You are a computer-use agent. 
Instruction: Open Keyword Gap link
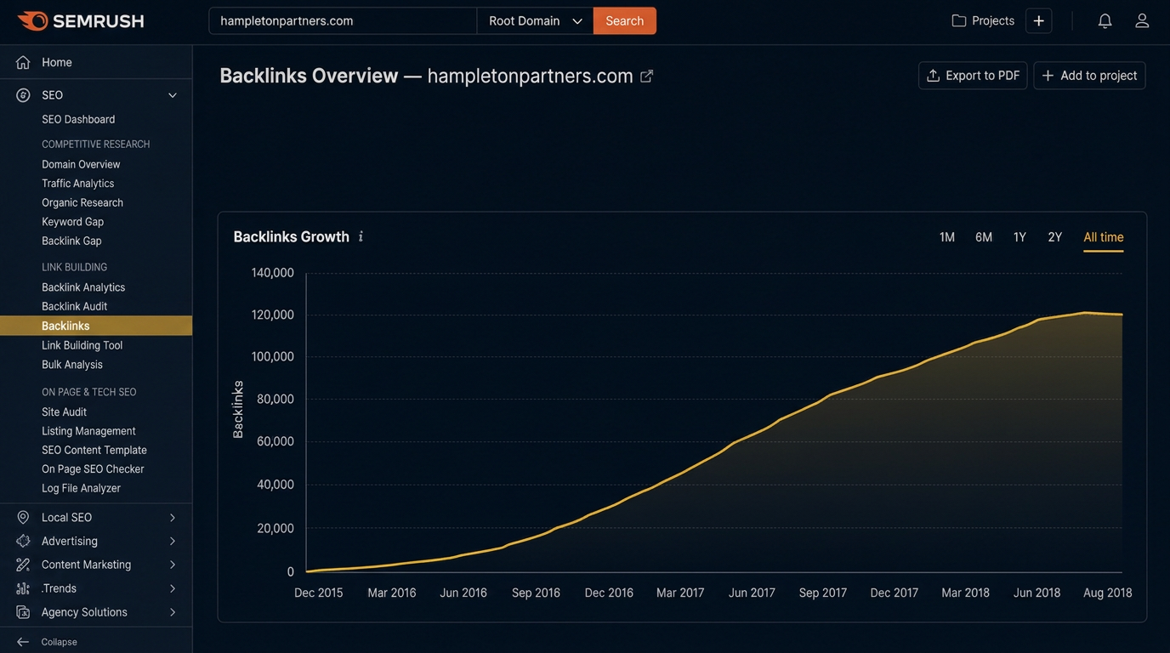[x=72, y=222]
